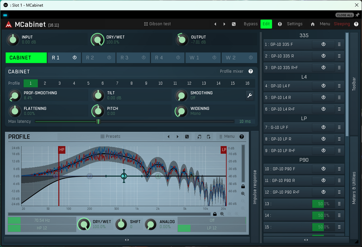The image size is (362, 247).
Task: Switch to the CABINET tab
Action: tap(26, 58)
